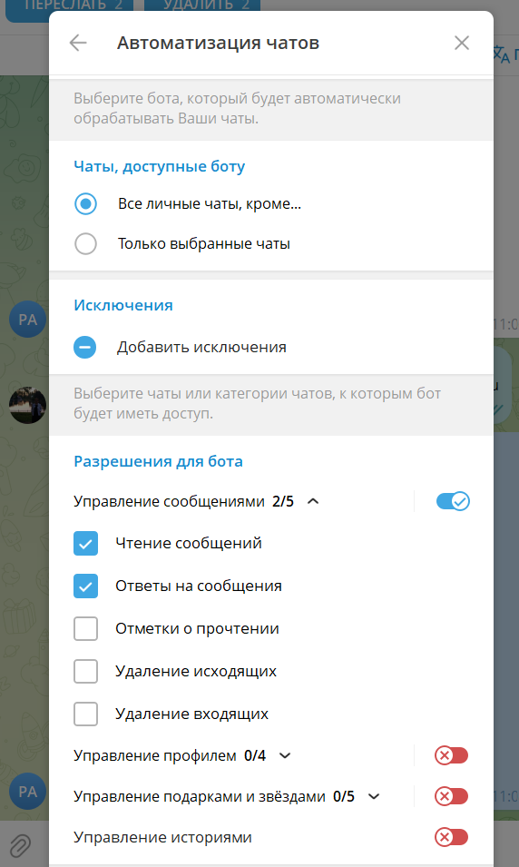
Task: Click the Управление профилем label text
Action: tap(155, 756)
